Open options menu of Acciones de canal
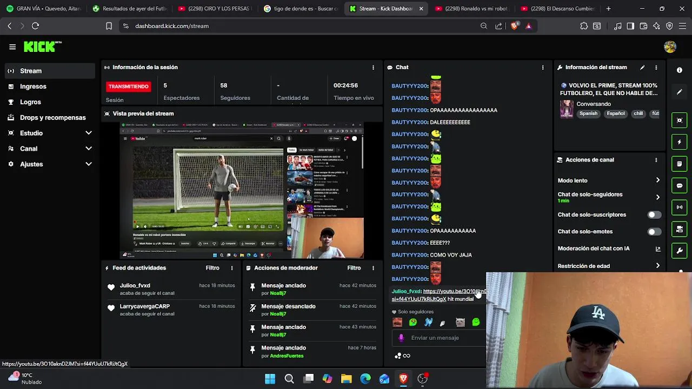Viewport: 692px width, 389px height. (656, 160)
